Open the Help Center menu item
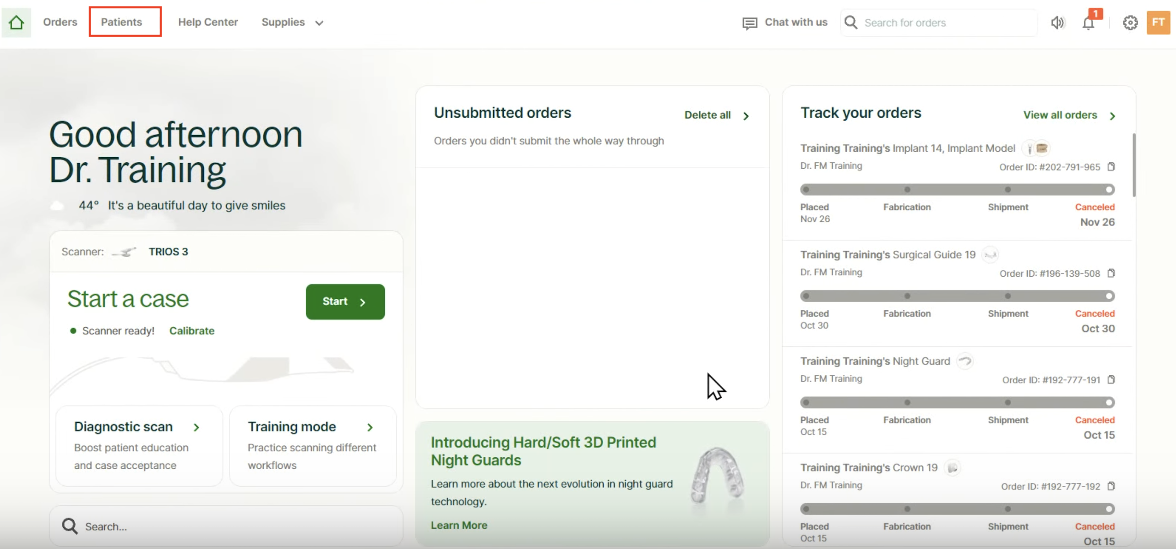The image size is (1176, 549). tap(208, 22)
